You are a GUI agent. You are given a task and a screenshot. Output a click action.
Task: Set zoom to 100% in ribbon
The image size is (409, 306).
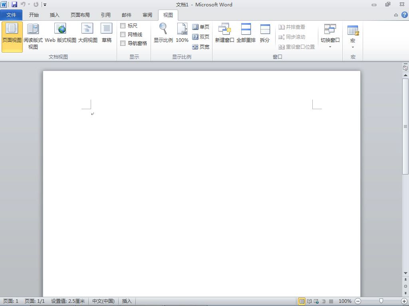click(x=182, y=33)
